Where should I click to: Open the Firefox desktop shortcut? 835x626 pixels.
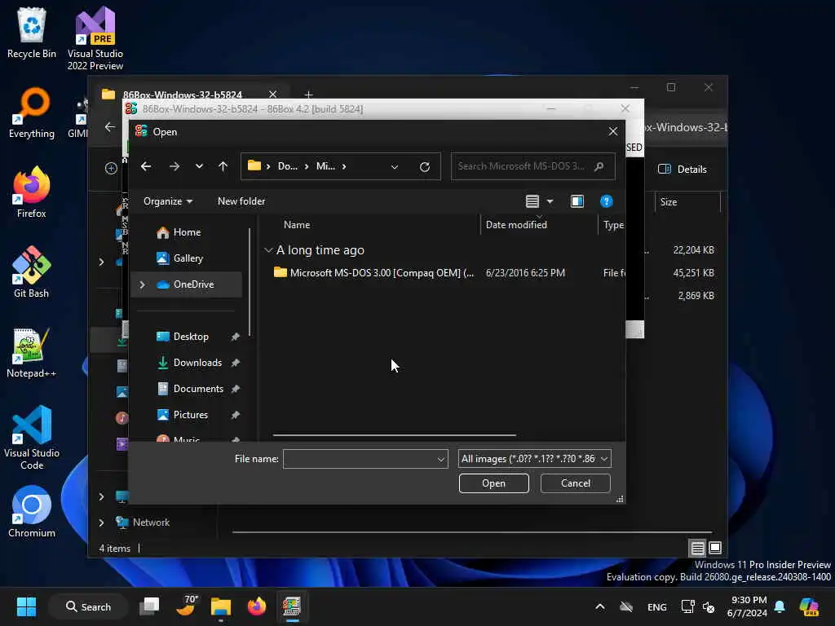pos(32,192)
